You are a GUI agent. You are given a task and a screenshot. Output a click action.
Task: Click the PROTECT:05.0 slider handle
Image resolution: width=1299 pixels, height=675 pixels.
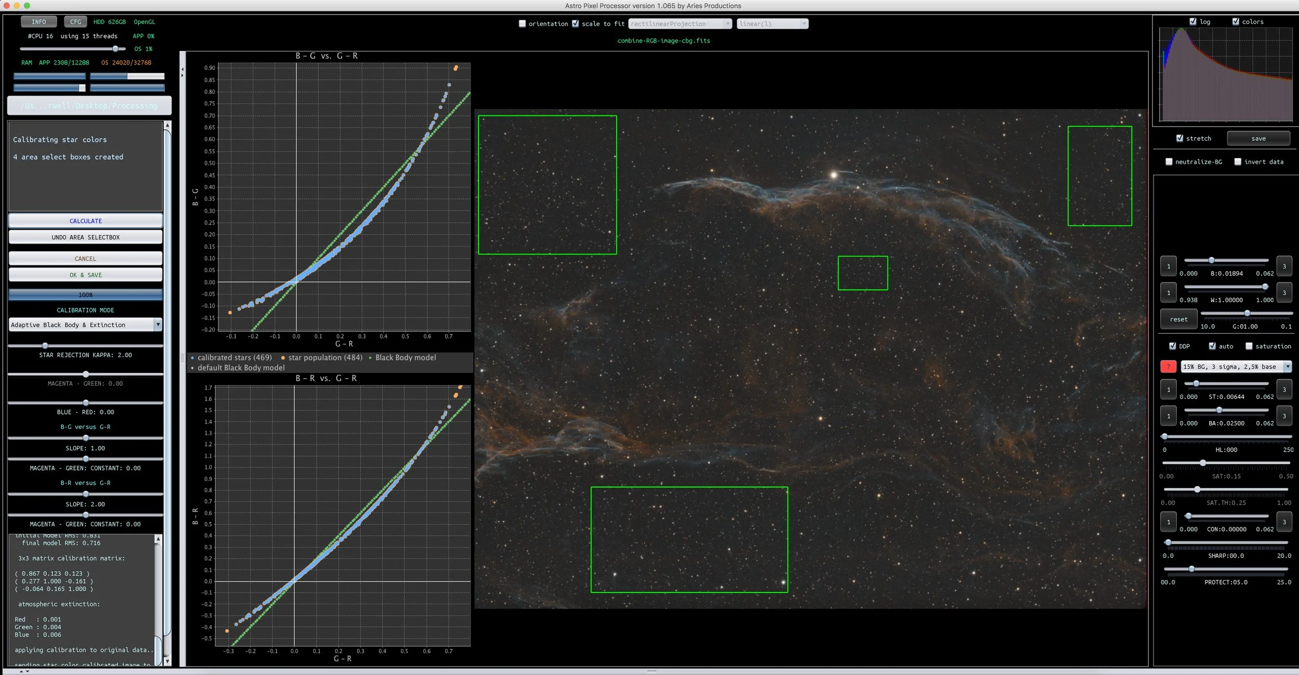[1192, 570]
